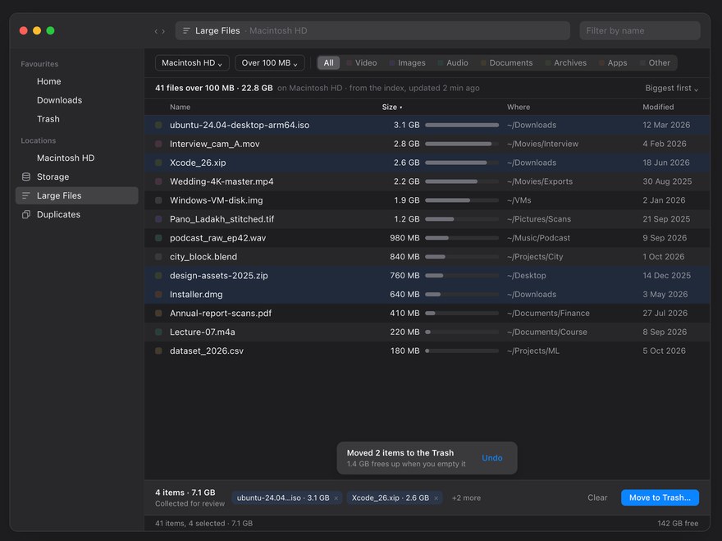Click the file icon for Pano_Ladakh_stitched.tif
The width and height of the screenshot is (722, 541).
[x=158, y=219]
